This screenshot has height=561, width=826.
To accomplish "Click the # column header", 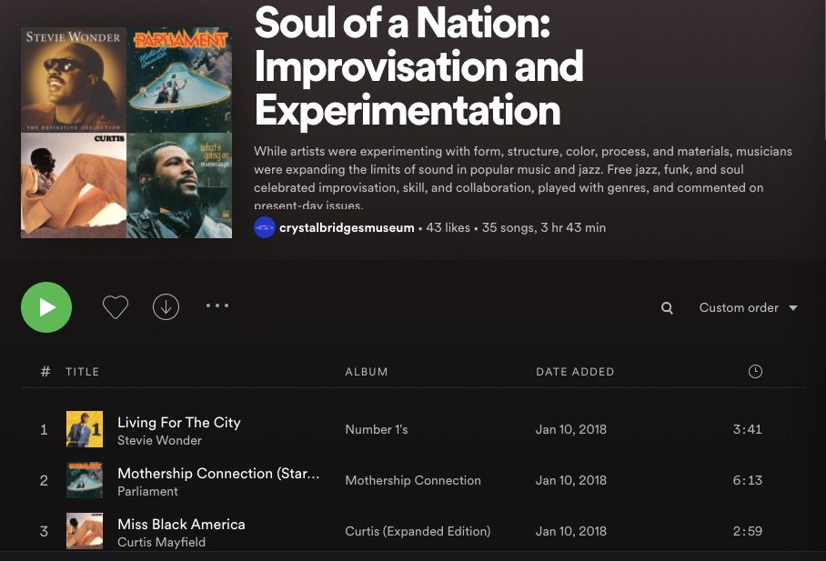I will (x=44, y=371).
